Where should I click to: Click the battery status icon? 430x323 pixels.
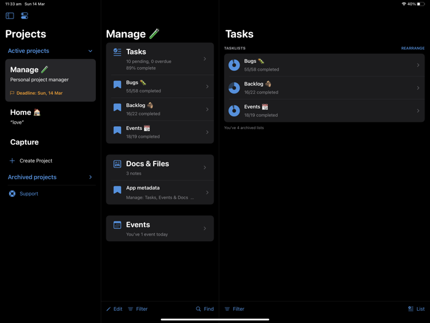(x=421, y=4)
